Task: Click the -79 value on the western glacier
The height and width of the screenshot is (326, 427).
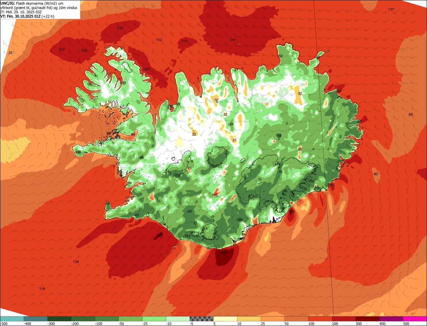Action: tap(177, 175)
